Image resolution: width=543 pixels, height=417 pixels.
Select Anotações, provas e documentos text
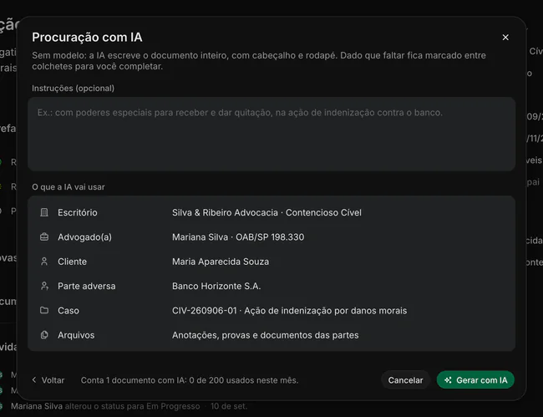pyautogui.click(x=266, y=335)
